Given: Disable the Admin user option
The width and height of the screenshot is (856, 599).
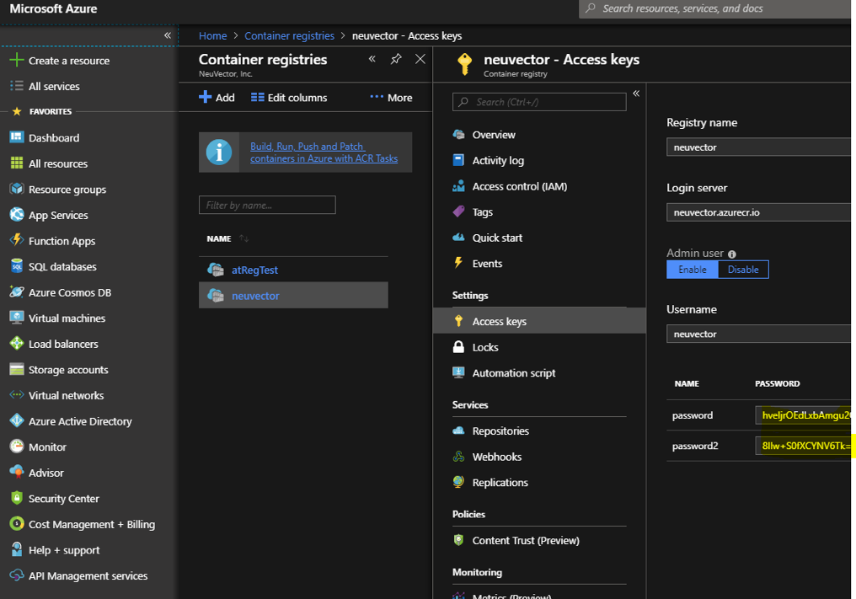Looking at the screenshot, I should (x=742, y=270).
